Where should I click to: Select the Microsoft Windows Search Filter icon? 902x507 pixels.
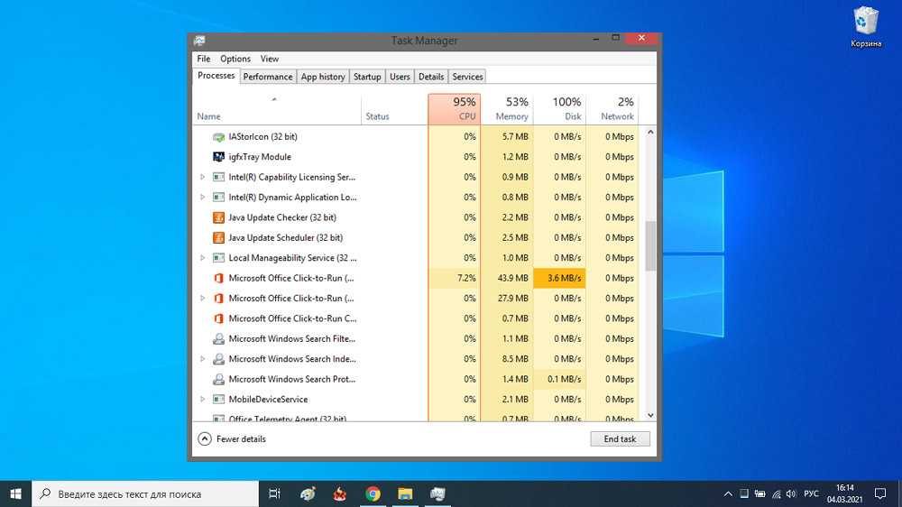point(218,339)
